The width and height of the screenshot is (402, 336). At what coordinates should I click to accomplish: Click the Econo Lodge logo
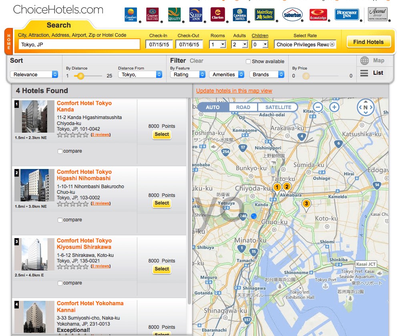click(318, 15)
